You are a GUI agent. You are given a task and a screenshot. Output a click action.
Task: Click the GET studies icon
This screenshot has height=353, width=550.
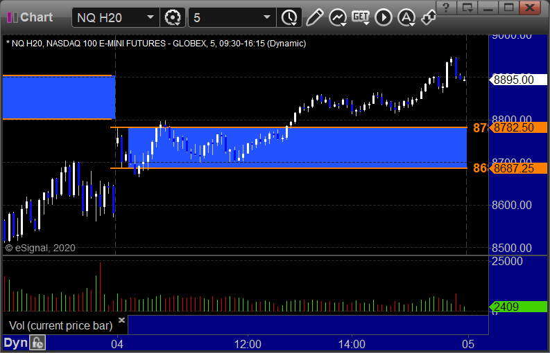pyautogui.click(x=361, y=17)
